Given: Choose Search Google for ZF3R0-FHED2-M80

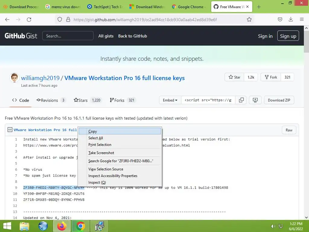Looking at the screenshot, I should (x=120, y=161).
